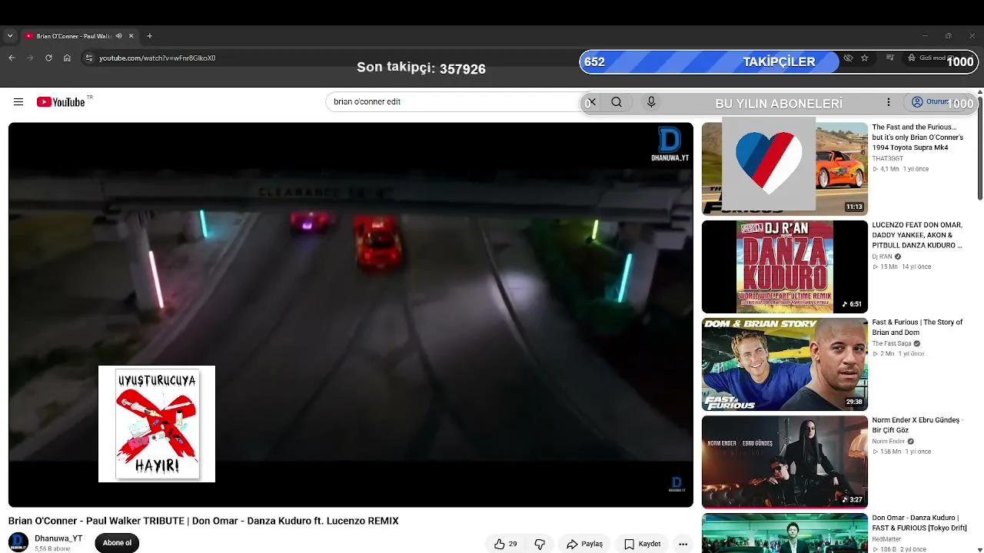Open the media control icon in the toolbar
The width and height of the screenshot is (984, 553).
click(x=890, y=58)
